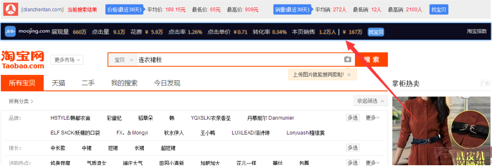This screenshot has width=492, height=167.
Task: Filter by brand 韩
Action: pos(171,118)
